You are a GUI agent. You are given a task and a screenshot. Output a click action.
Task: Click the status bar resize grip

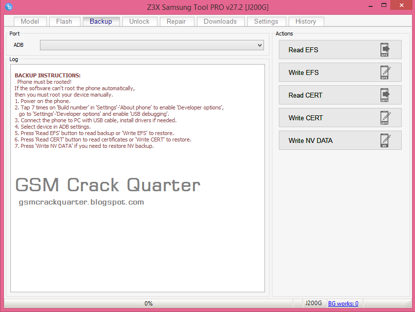pos(409,304)
